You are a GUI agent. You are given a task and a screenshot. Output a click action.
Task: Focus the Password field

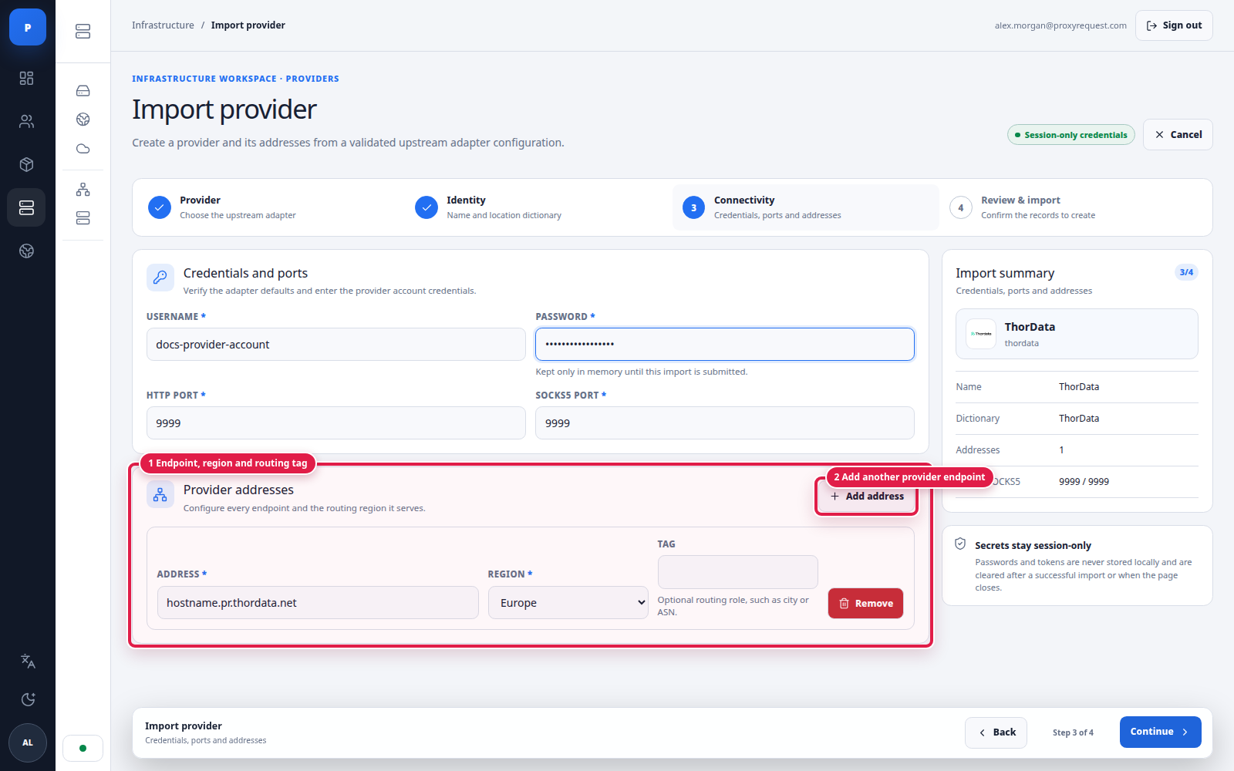(725, 345)
